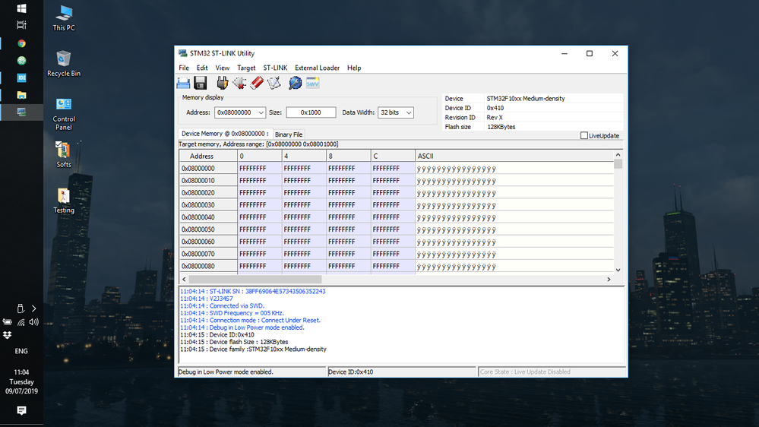Click log line 'Connected via SWD.'
This screenshot has width=759, height=427.
click(222, 306)
